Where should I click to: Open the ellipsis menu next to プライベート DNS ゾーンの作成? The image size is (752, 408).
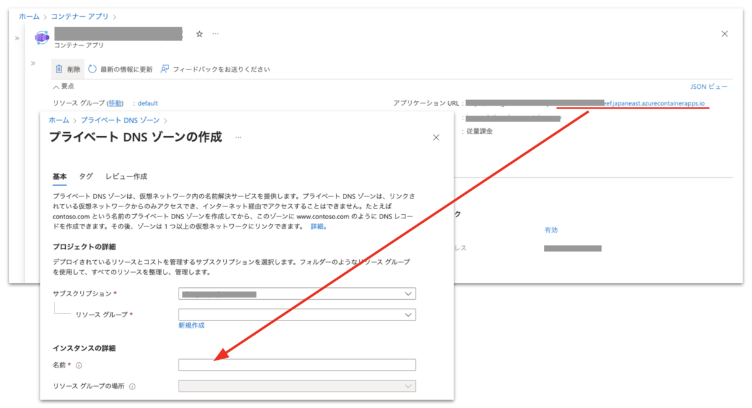click(238, 138)
